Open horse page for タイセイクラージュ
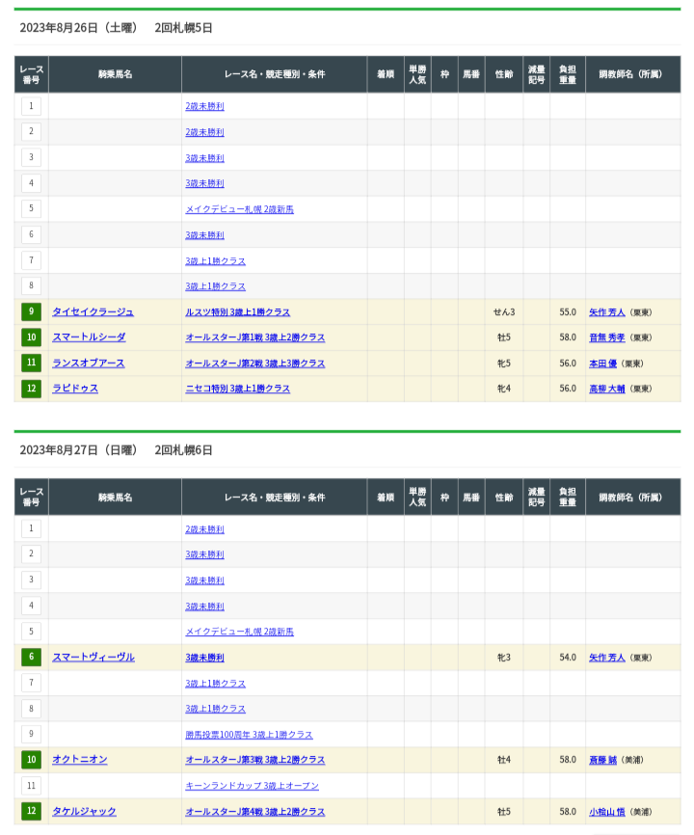 (93, 311)
